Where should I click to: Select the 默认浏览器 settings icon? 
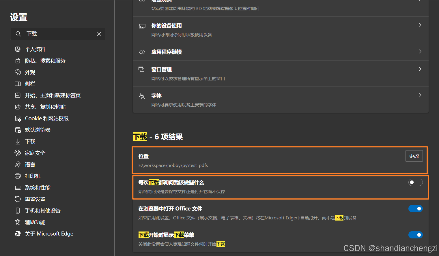(18, 130)
